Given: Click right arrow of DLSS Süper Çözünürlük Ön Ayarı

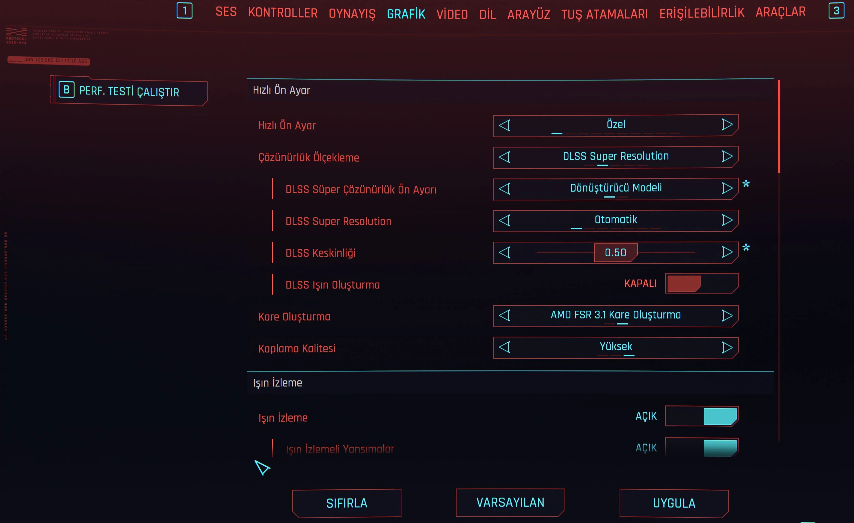Looking at the screenshot, I should tap(727, 188).
